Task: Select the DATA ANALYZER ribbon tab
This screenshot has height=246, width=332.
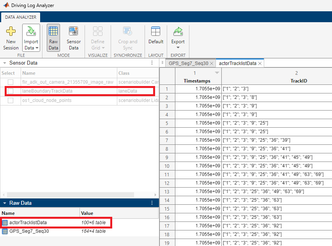Action: (20, 17)
